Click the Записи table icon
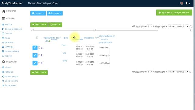195x110 pixels. (x=3, y=24)
